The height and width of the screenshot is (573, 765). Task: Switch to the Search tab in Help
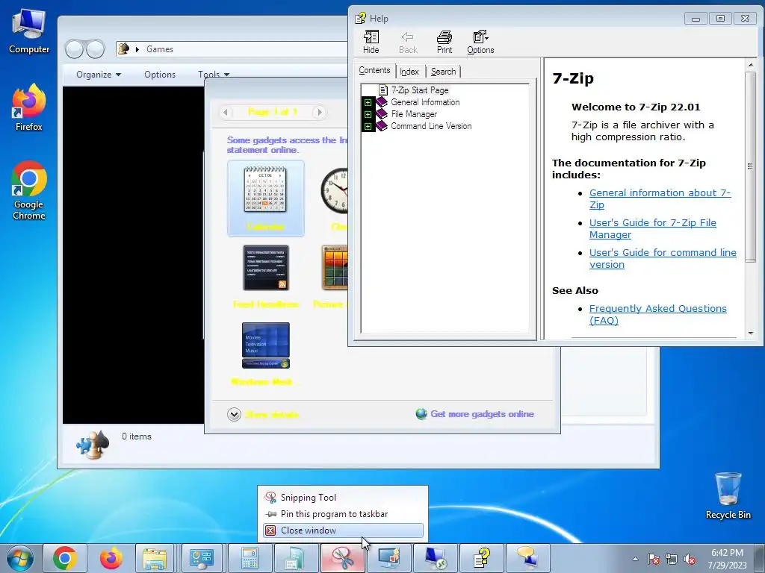(x=443, y=72)
